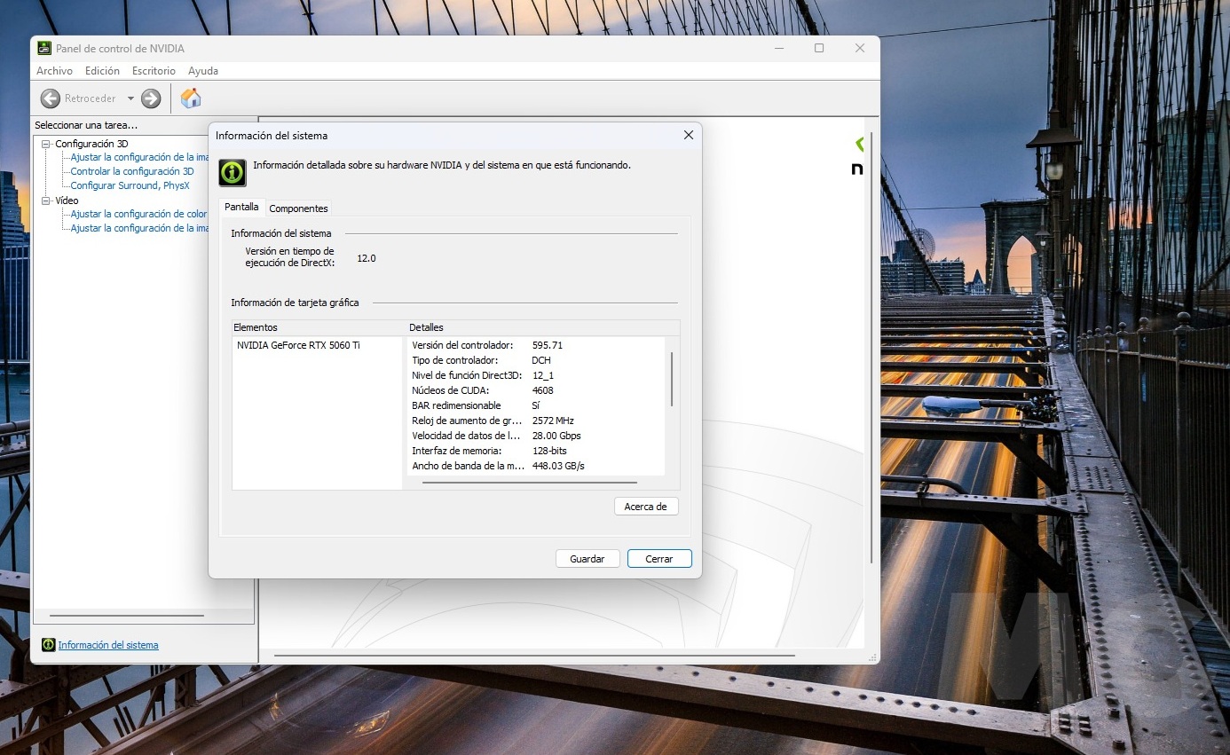This screenshot has width=1230, height=755.
Task: Click the Acerca de button
Action: click(x=645, y=507)
